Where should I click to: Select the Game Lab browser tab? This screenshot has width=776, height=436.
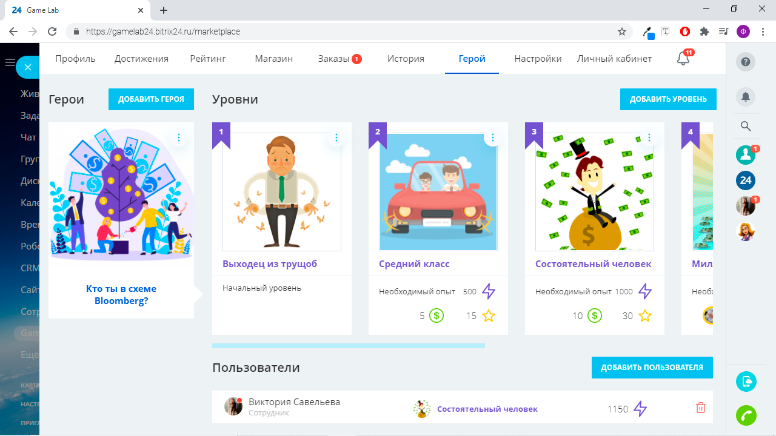76,10
